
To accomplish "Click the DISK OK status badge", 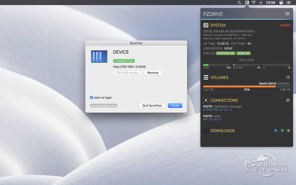I will [x=244, y=53].
